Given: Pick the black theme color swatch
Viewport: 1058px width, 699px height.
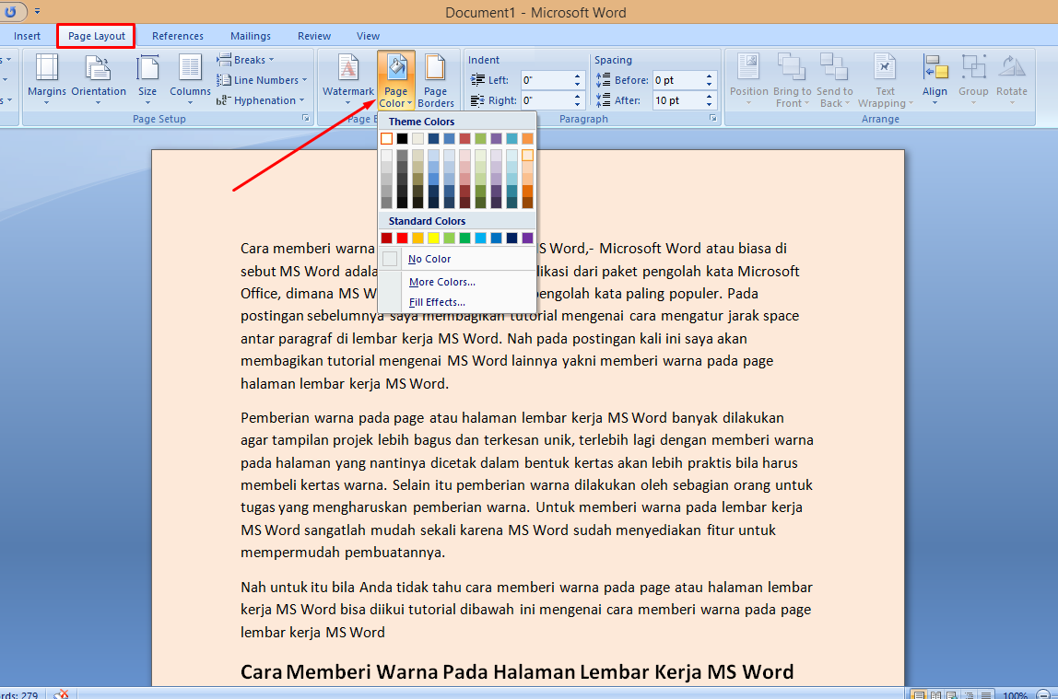Looking at the screenshot, I should [x=402, y=139].
